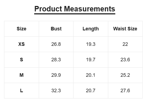
Task: Select the L length value 20.7
Action: click(91, 91)
